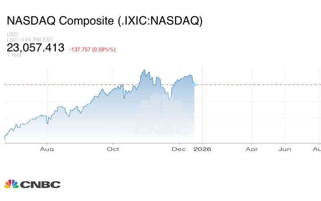Click the Dec label on the time axis
This screenshot has width=321, height=201.
tap(179, 149)
